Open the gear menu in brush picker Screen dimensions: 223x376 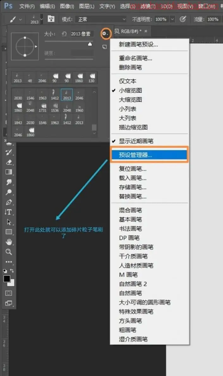(x=105, y=34)
